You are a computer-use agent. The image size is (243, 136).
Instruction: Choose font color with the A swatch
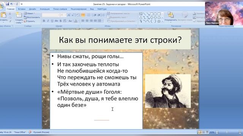click(76, 21)
